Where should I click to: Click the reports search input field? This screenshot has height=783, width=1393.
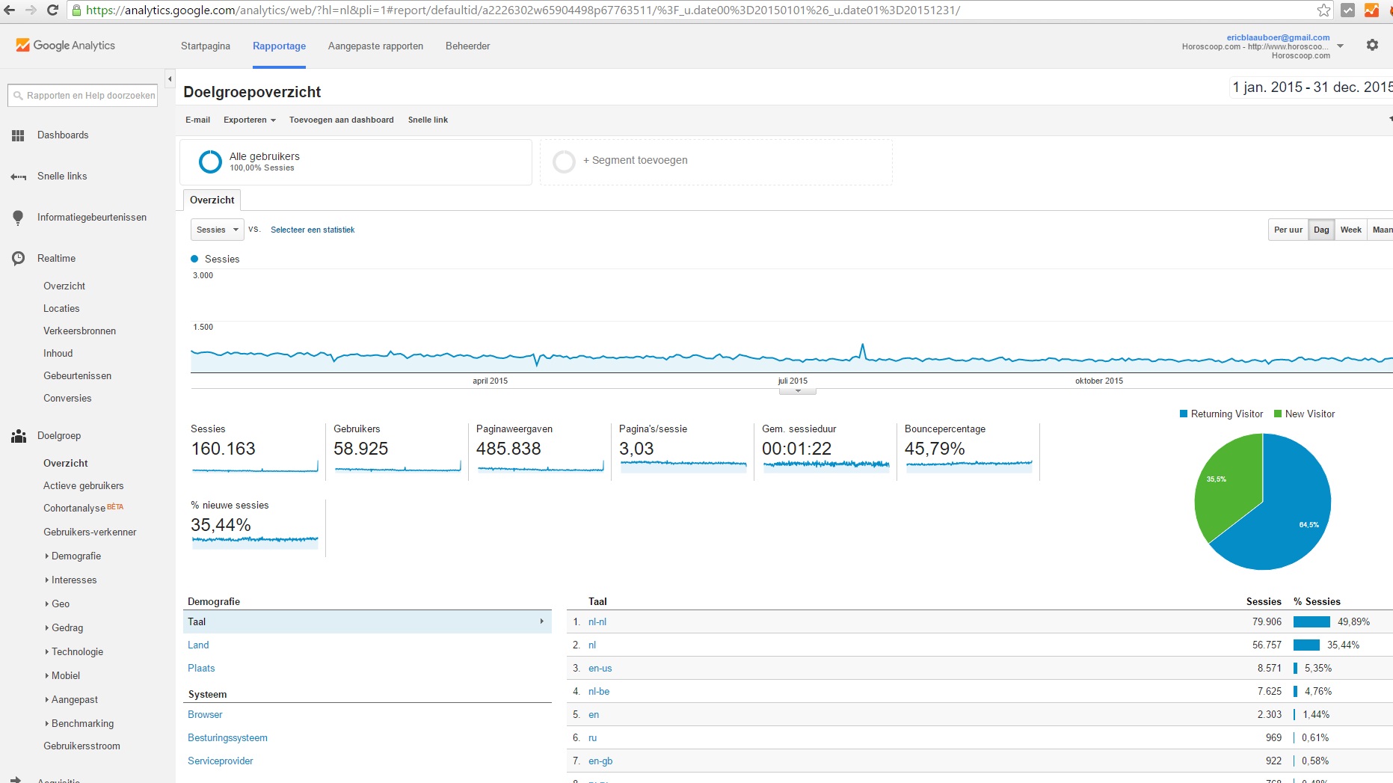(83, 96)
